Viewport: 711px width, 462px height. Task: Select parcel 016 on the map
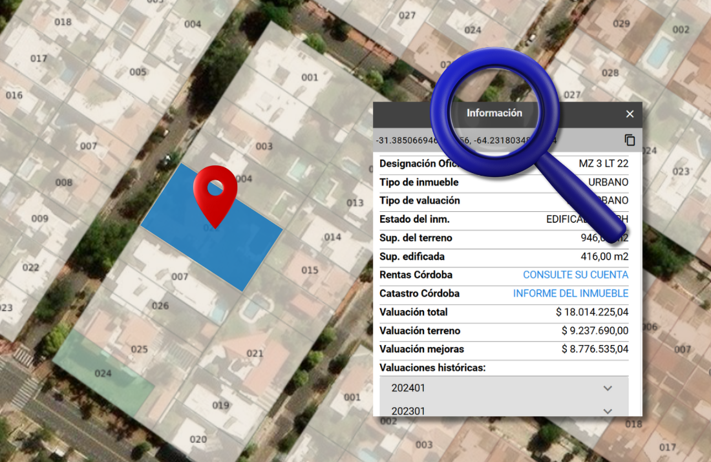(14, 95)
